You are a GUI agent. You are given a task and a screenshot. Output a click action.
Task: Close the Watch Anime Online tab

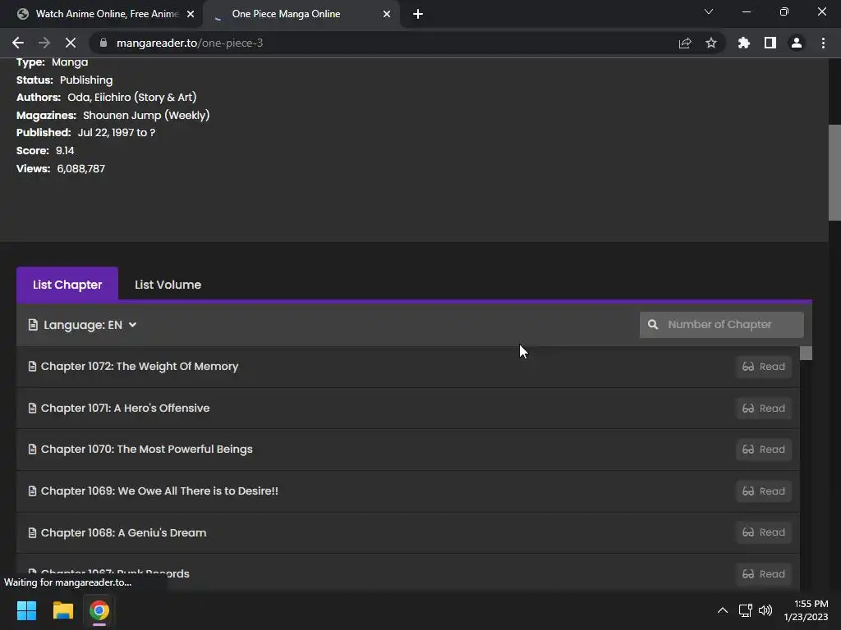click(x=191, y=14)
